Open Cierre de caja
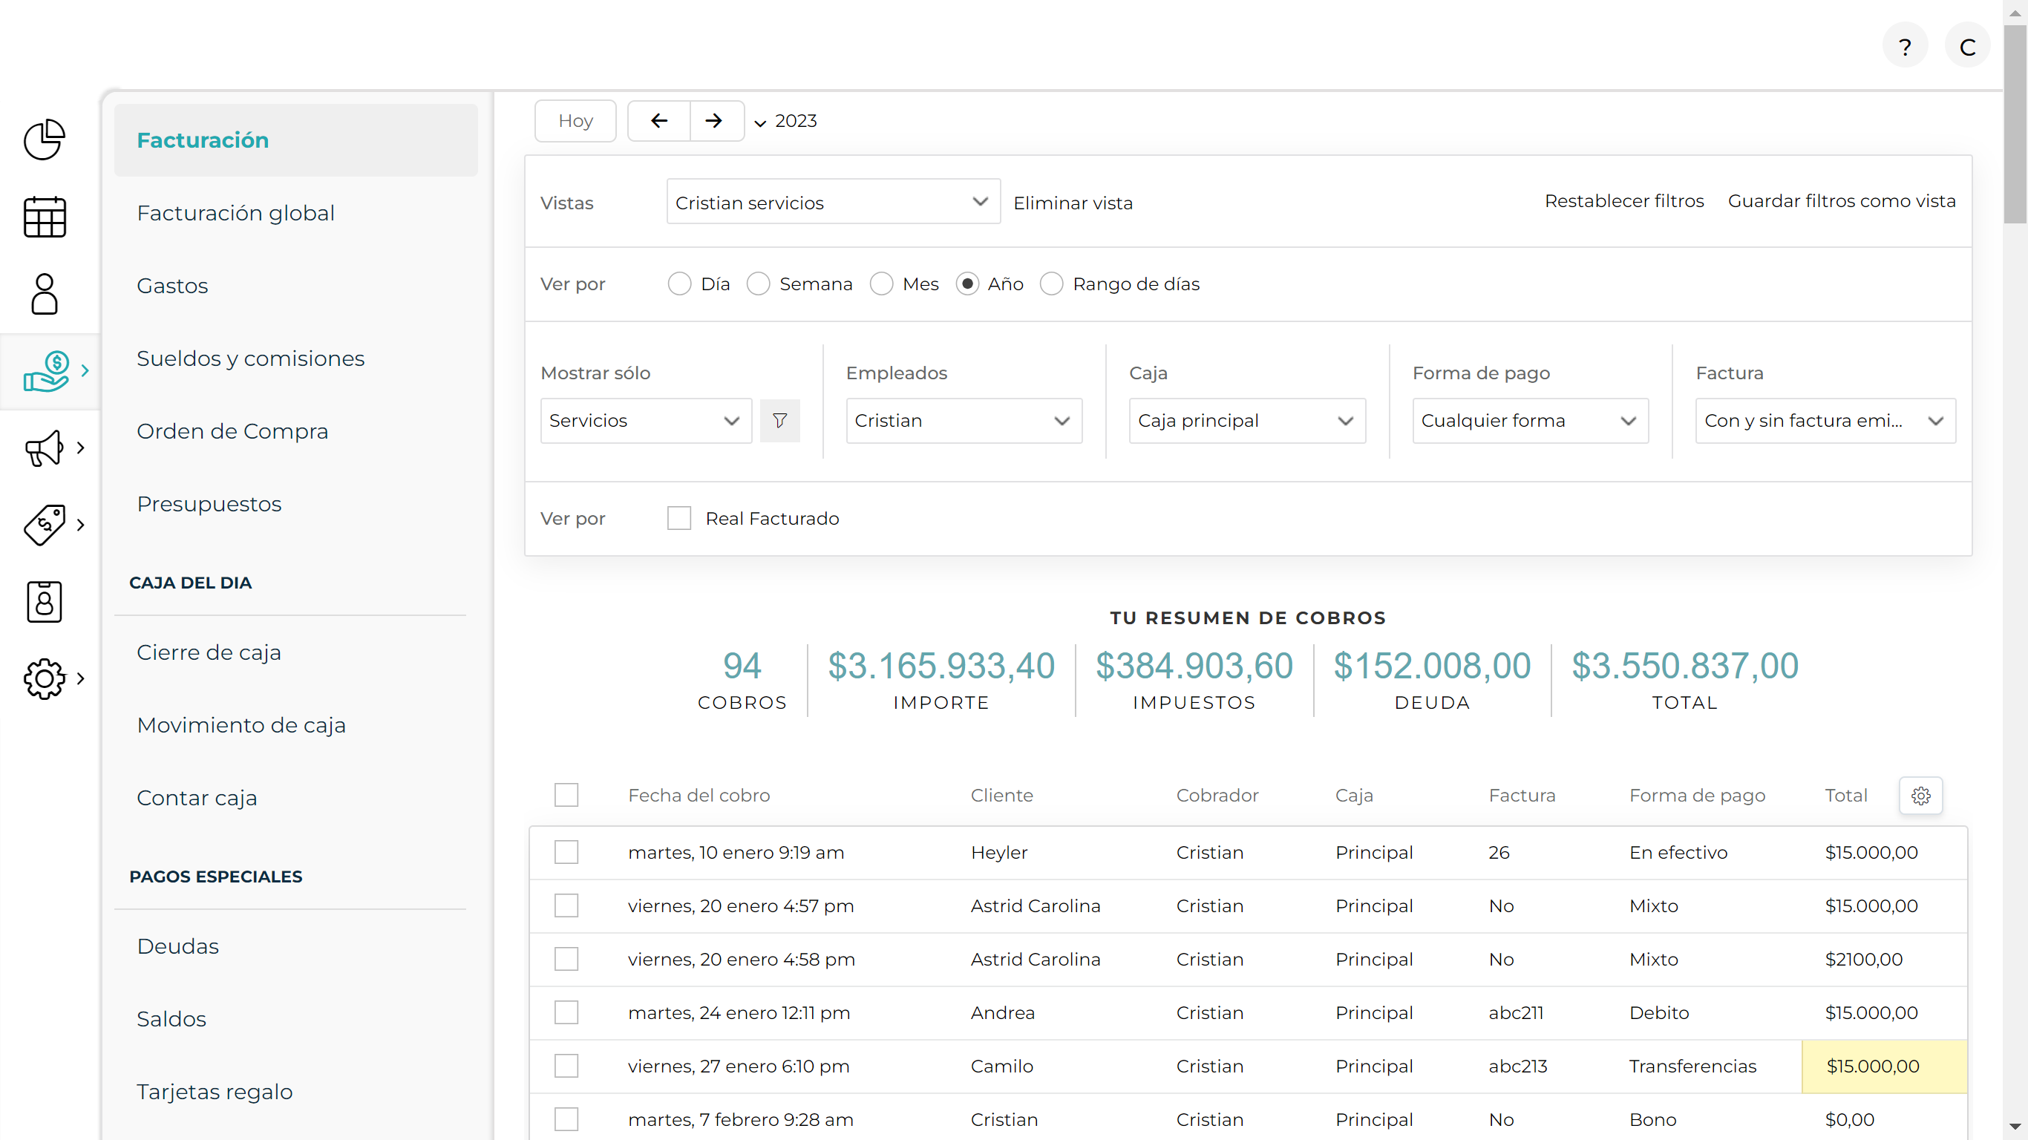The image size is (2028, 1140). coord(209,652)
